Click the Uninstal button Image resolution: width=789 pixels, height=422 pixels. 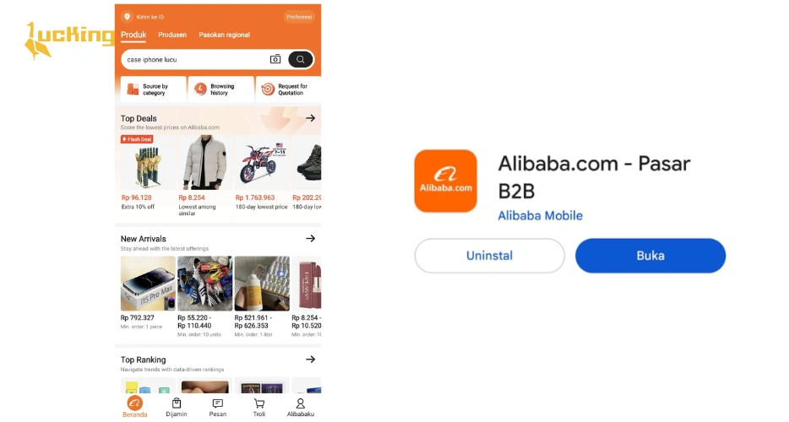point(490,256)
